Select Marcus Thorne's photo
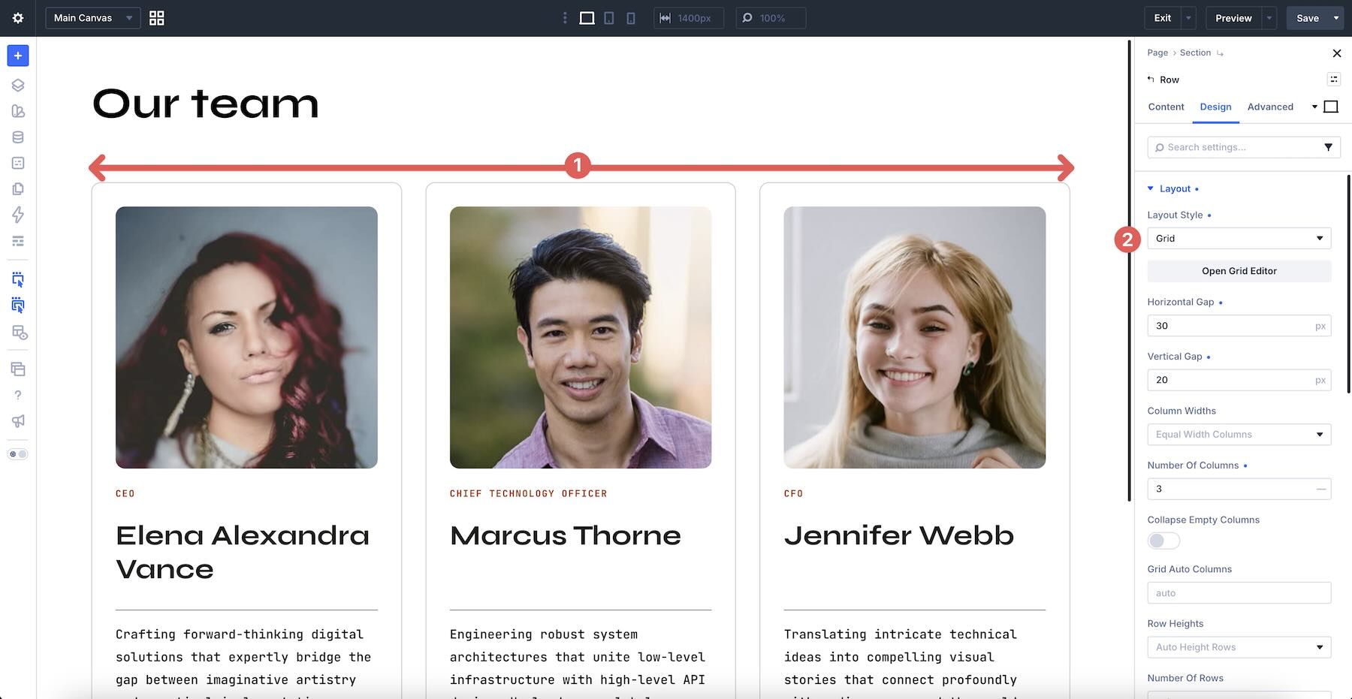1352x699 pixels. (581, 337)
